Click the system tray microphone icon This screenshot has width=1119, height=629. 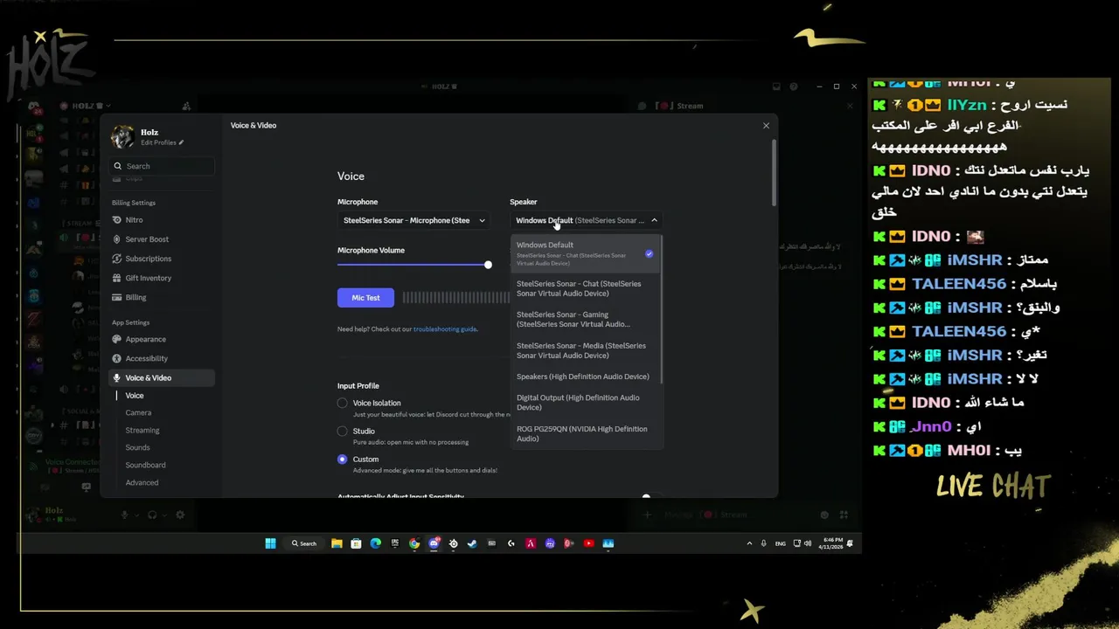(x=764, y=543)
